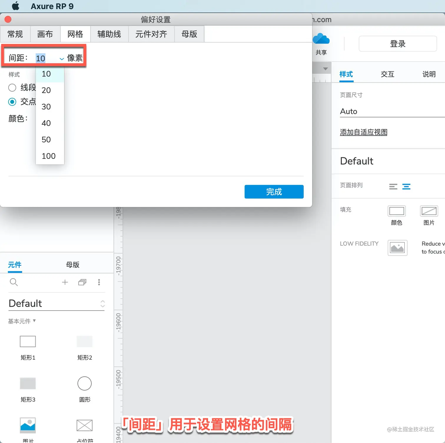Choose 30 in the spacing list
This screenshot has width=445, height=443.
[50, 107]
